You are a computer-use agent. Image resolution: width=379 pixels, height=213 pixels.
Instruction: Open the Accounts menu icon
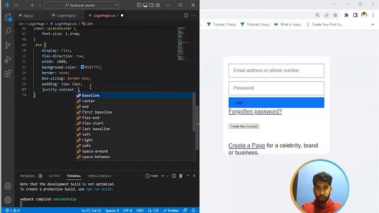pyautogui.click(x=8, y=186)
